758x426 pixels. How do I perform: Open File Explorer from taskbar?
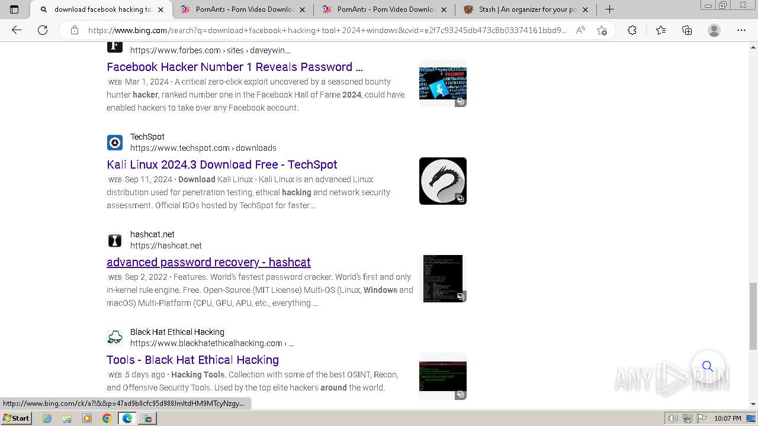[x=67, y=418]
